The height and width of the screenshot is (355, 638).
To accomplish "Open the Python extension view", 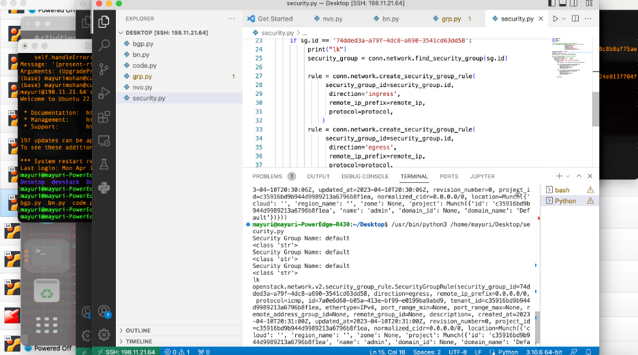I will point(104,188).
